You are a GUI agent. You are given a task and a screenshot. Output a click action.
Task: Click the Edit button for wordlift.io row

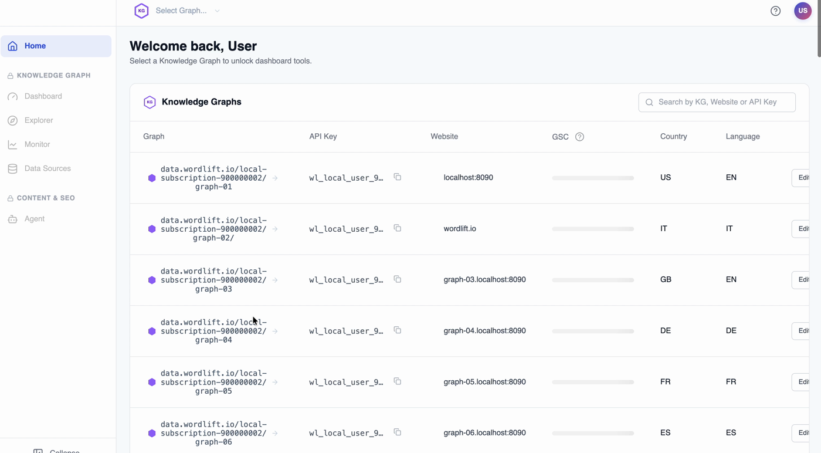pos(801,229)
